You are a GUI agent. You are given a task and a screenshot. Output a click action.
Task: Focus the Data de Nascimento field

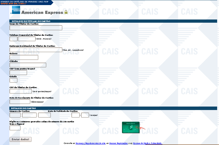20,101
